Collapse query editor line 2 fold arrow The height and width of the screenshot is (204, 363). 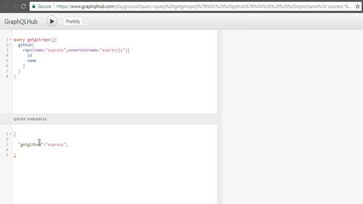(x=10, y=45)
